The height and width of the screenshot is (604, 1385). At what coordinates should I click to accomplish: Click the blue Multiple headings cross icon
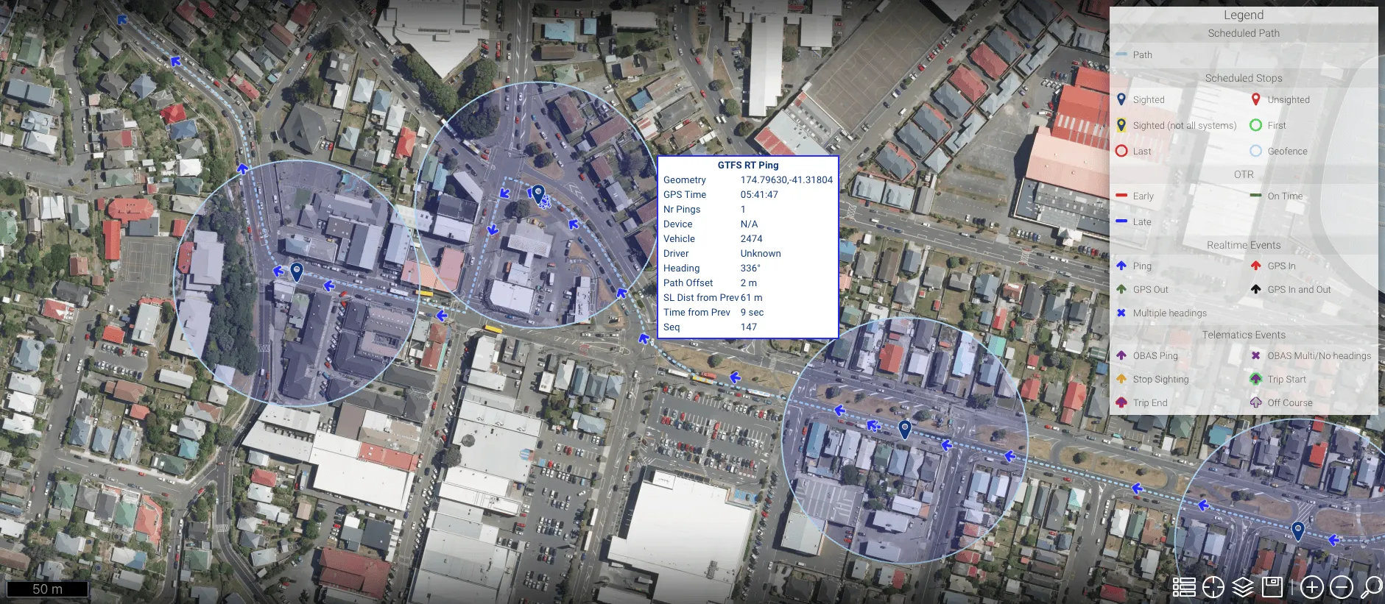1121,313
